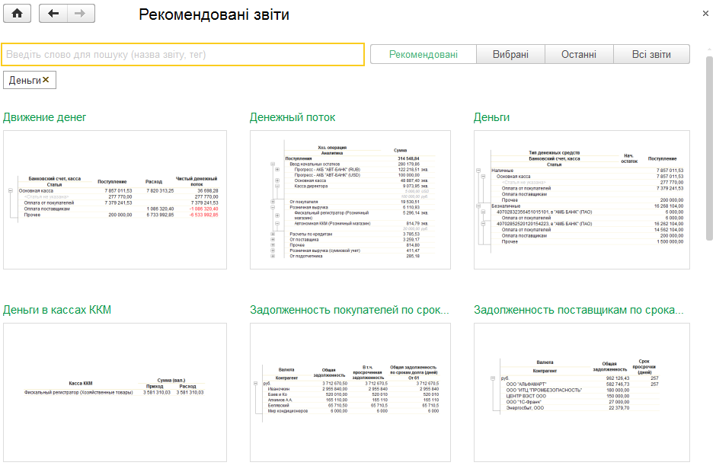Screen dimensions: 716x472
Task: Select the Задолженность покупателей preview thumbnail
Action: (350, 393)
